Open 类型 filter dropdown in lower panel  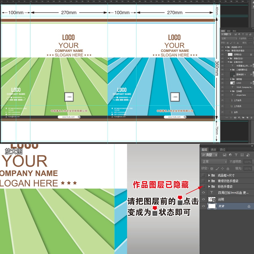click(209, 155)
